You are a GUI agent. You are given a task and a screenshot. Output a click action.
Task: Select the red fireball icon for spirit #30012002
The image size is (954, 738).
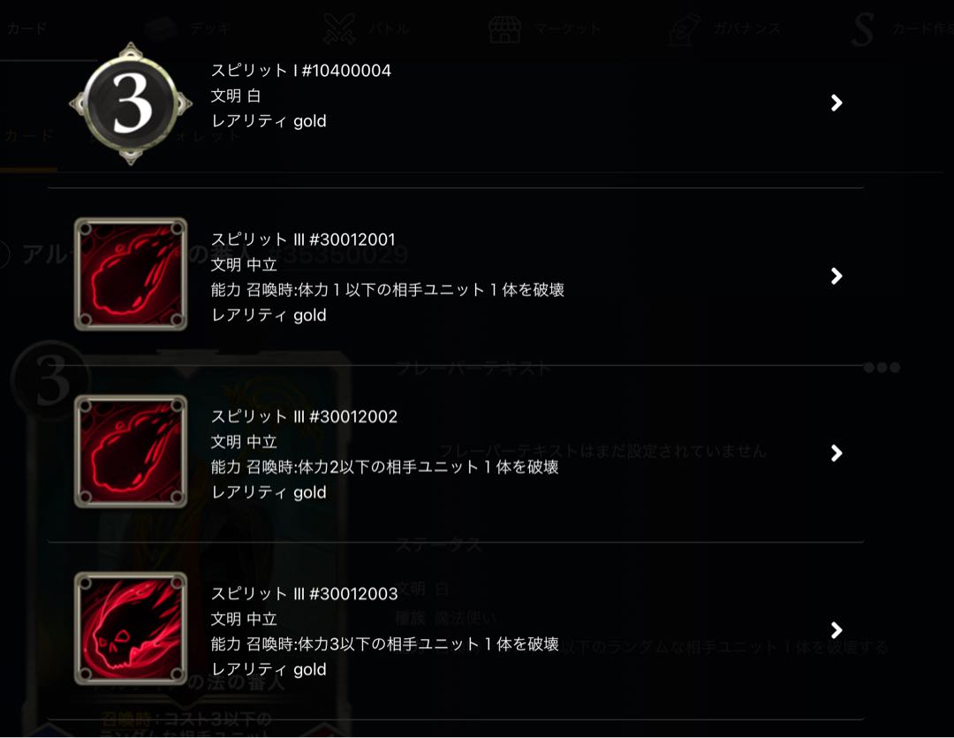pyautogui.click(x=131, y=452)
